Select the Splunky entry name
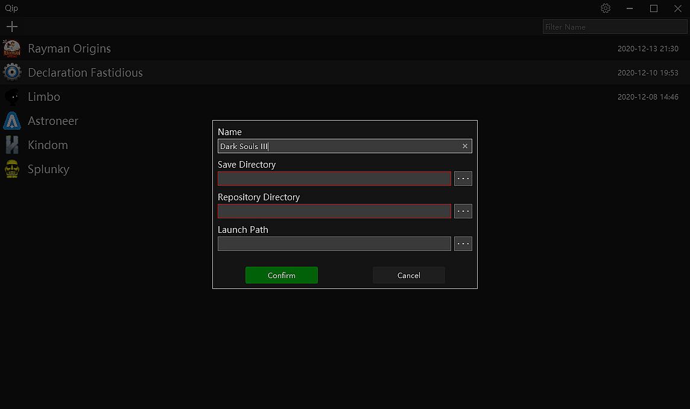 [x=49, y=169]
